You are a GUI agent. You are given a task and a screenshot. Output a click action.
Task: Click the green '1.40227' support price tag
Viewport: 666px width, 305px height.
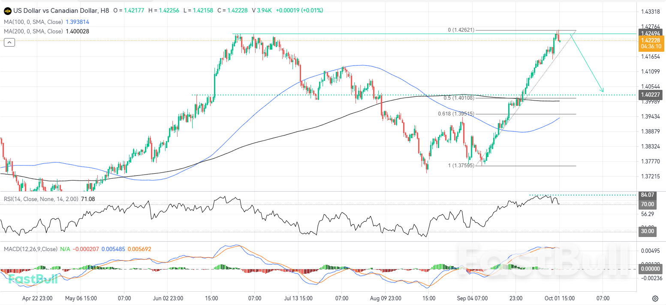tap(651, 95)
